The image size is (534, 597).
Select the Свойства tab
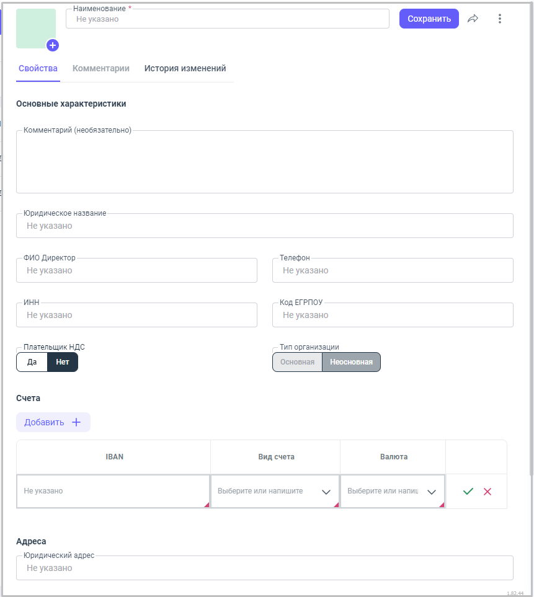click(38, 69)
